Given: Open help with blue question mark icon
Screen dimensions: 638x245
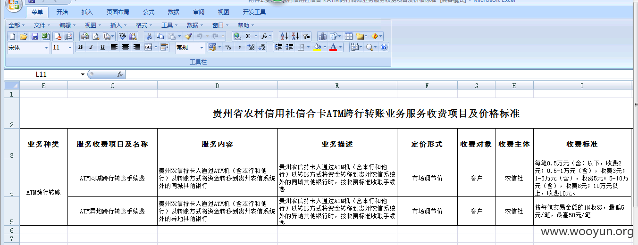Looking at the screenshot, I should (x=384, y=47).
